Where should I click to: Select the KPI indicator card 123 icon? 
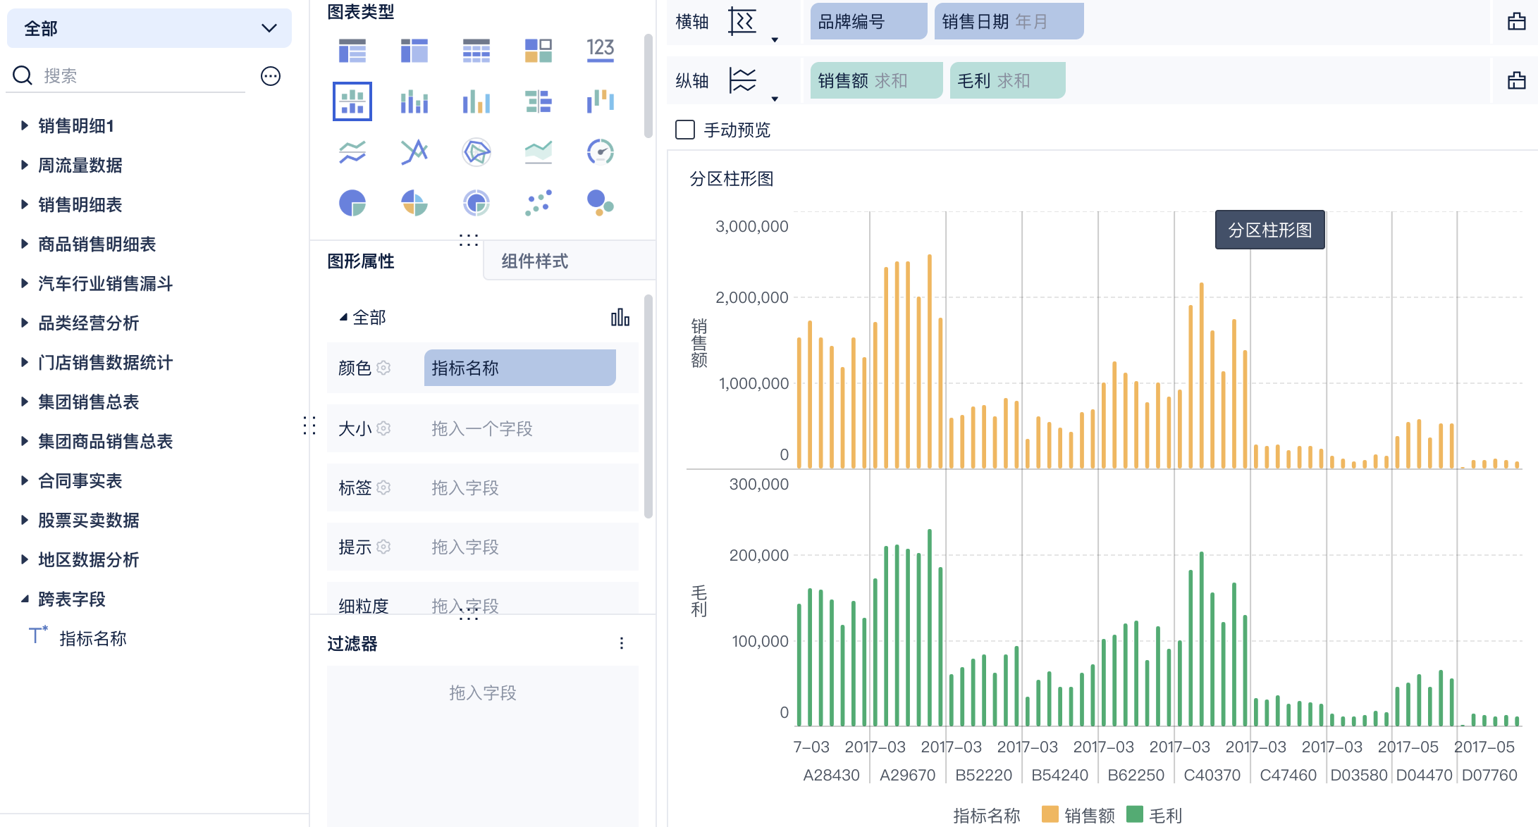coord(601,50)
